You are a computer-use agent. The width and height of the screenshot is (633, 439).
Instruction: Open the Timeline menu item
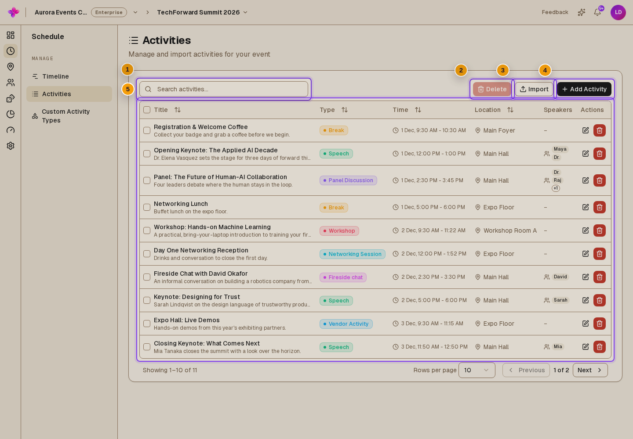(69, 76)
